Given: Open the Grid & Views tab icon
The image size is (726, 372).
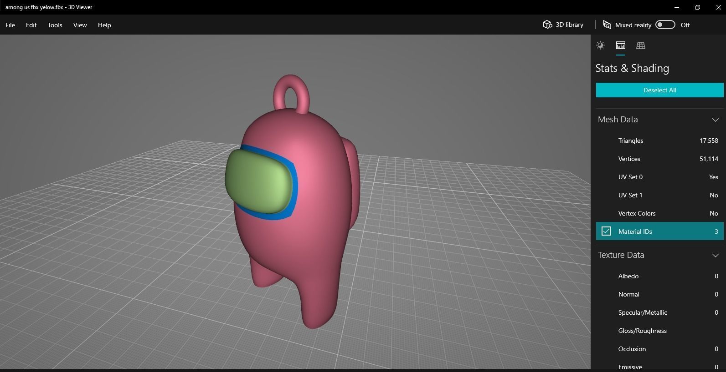Looking at the screenshot, I should [641, 45].
